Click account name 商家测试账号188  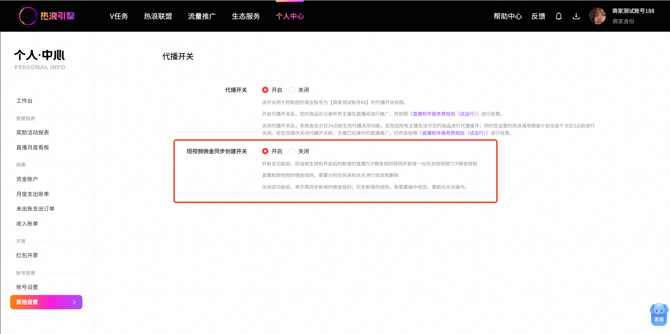pos(633,11)
